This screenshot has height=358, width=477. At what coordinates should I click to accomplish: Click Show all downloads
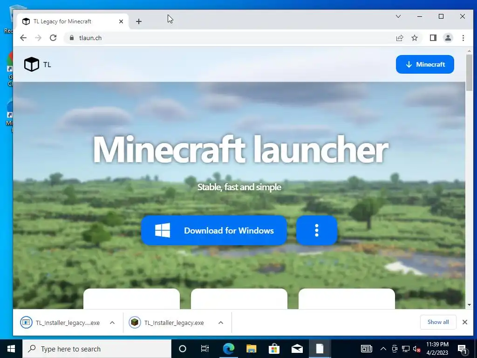click(x=438, y=322)
